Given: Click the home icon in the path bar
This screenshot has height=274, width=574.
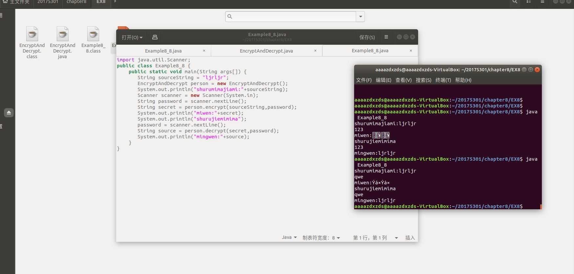Looking at the screenshot, I should [x=5, y=2].
